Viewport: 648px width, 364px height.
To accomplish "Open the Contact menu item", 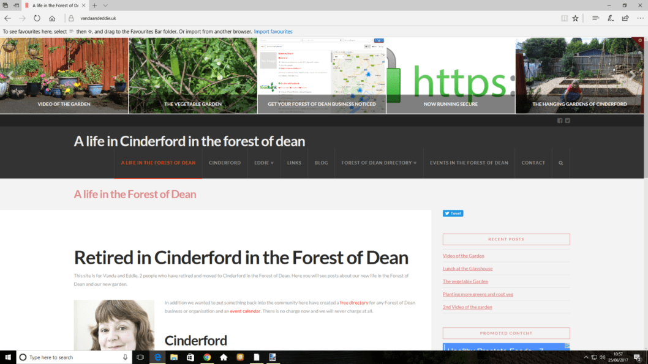I will tap(533, 163).
